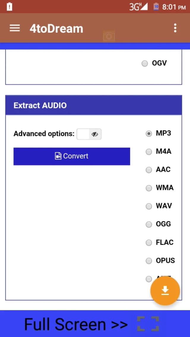Open the hamburger navigation menu
The height and width of the screenshot is (337, 190).
[15, 28]
